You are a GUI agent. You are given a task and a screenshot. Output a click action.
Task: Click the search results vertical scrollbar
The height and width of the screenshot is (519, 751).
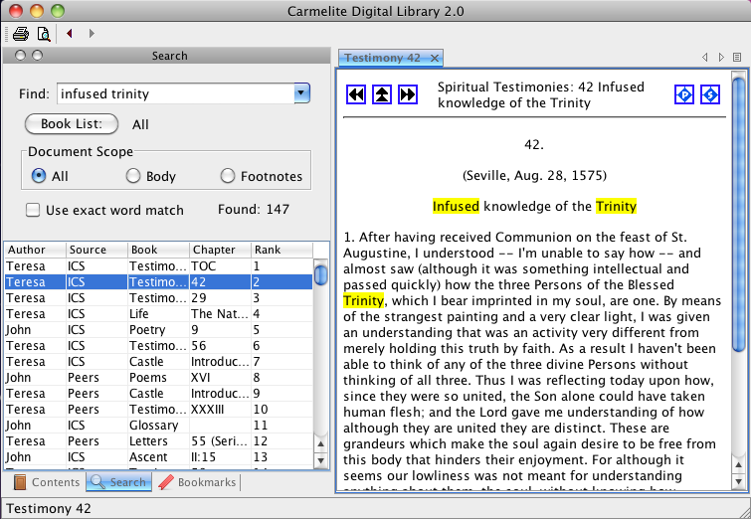(x=321, y=348)
